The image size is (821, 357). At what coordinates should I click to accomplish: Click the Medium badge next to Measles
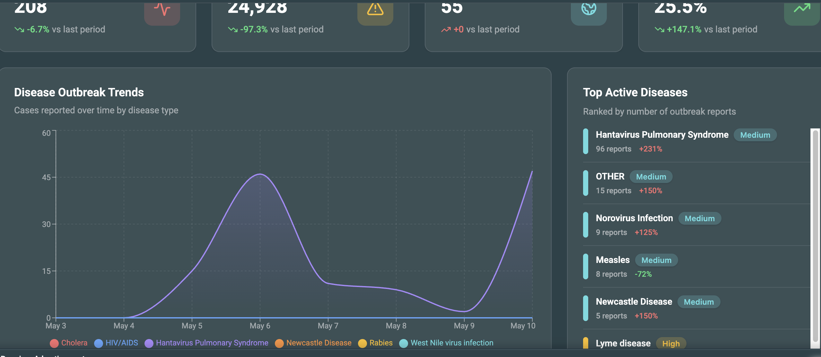[x=656, y=260]
